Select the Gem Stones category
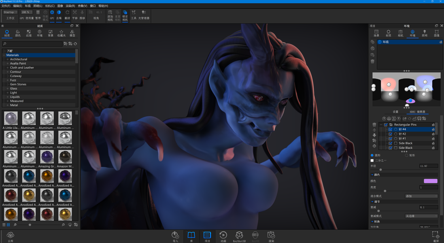444x243 pixels. [x=18, y=84]
